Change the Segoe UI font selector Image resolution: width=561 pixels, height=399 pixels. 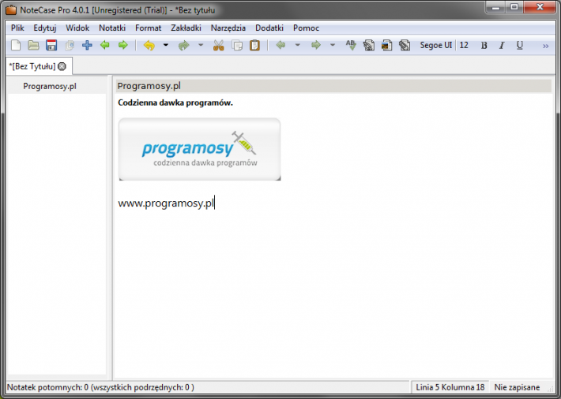tap(436, 46)
